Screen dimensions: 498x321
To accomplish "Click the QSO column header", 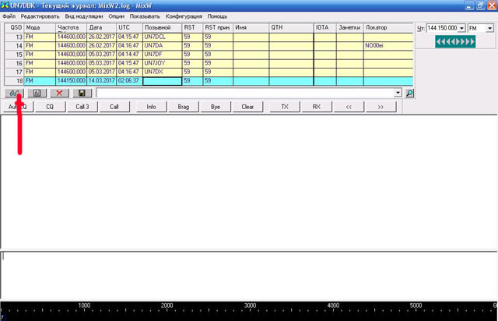I will pos(14,28).
